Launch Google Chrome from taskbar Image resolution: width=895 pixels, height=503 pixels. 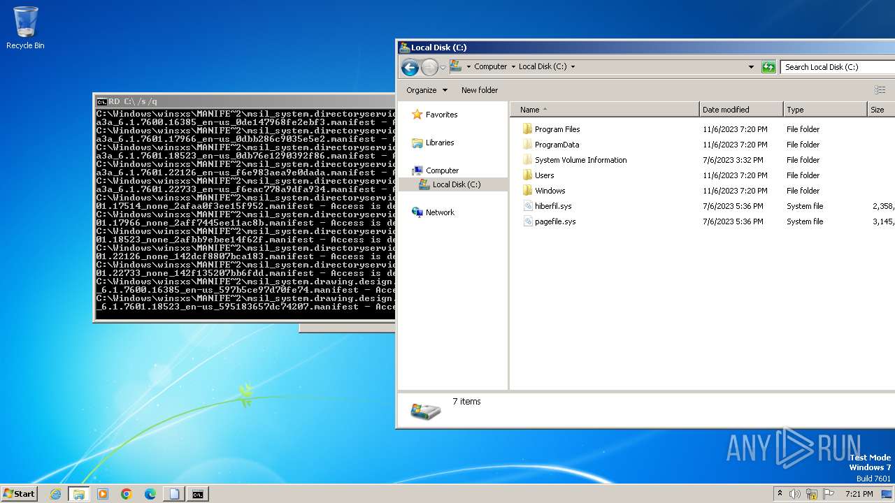click(x=127, y=494)
